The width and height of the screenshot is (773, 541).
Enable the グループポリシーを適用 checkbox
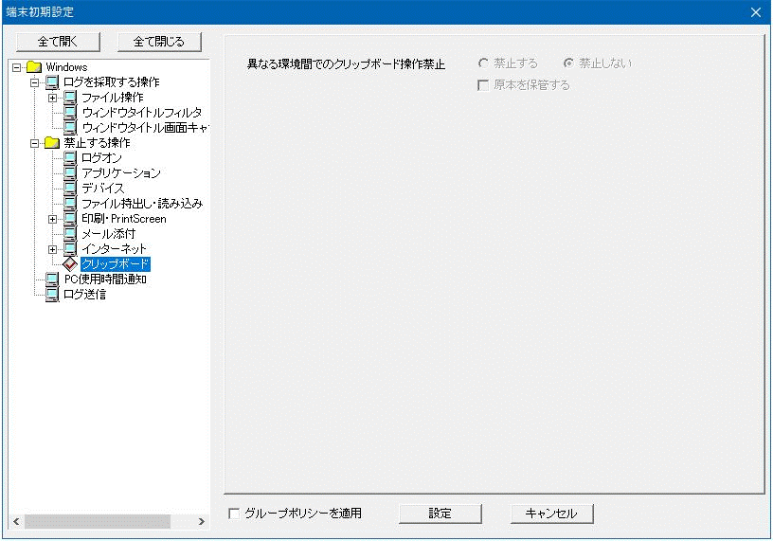[234, 514]
